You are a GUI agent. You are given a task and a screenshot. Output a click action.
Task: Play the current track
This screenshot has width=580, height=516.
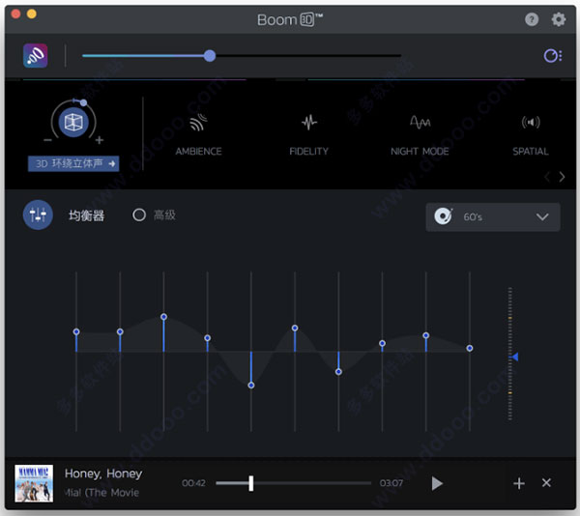(437, 483)
